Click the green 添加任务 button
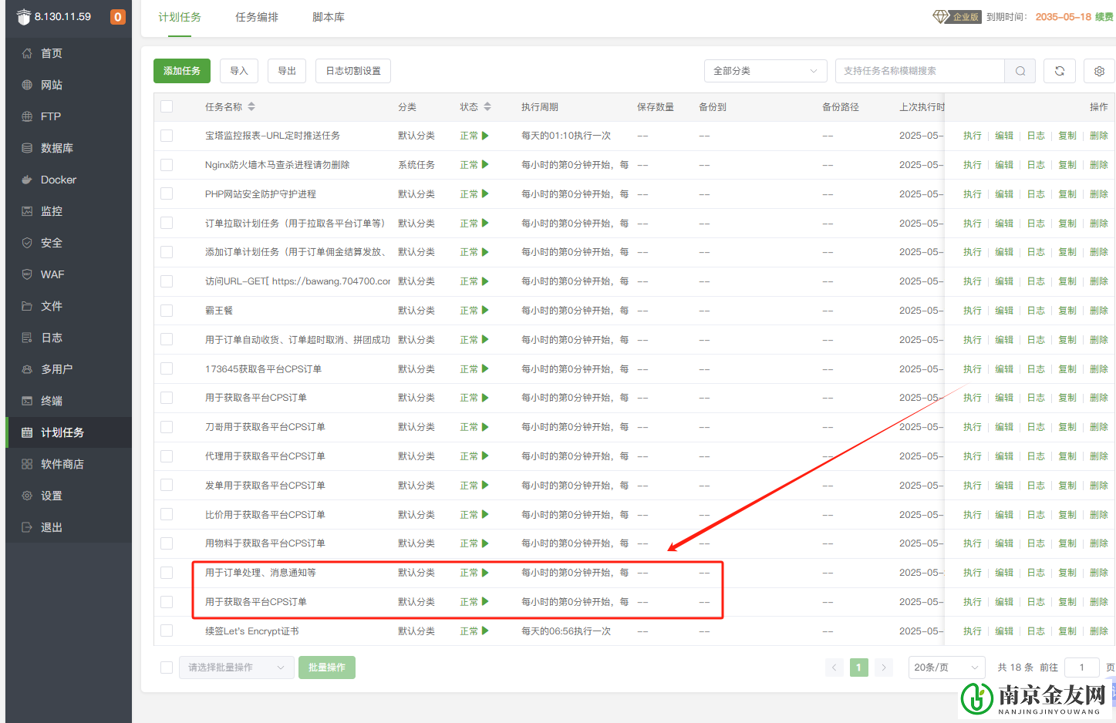 [182, 71]
